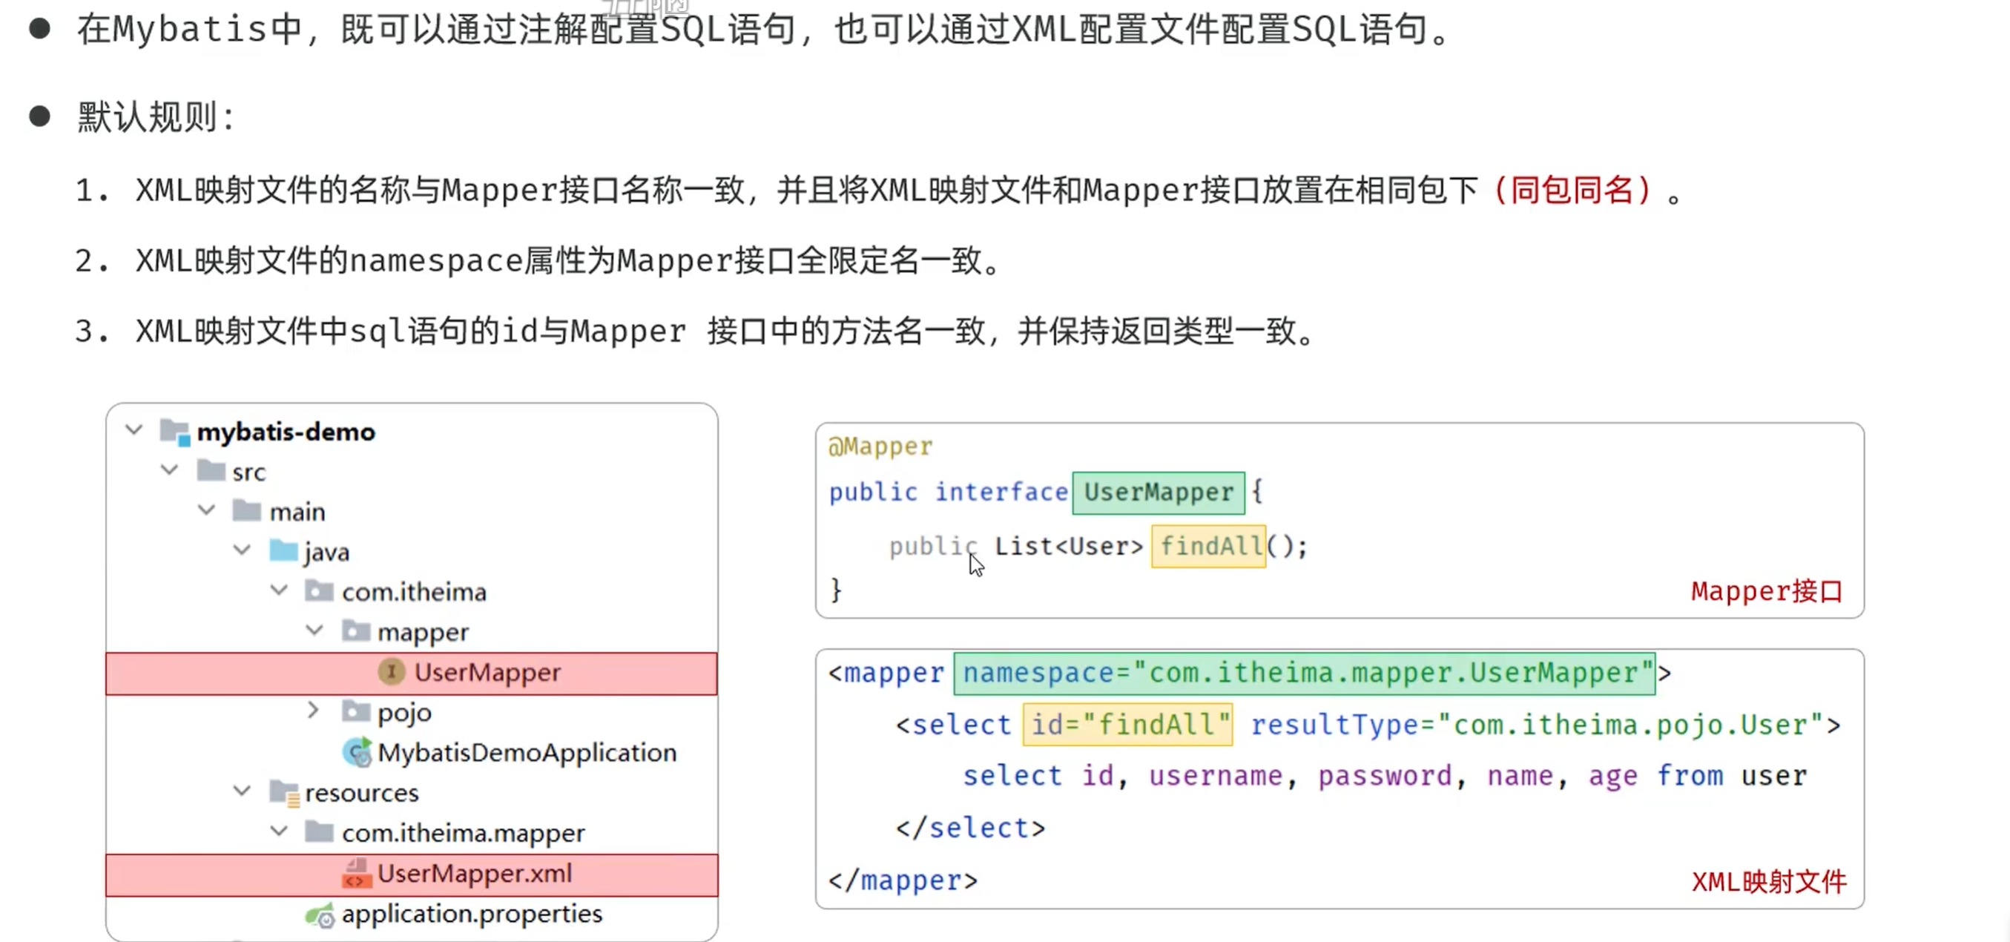Screen dimensions: 2010x942
Task: Click the green highlighted UserMapper interface name
Action: click(1159, 493)
